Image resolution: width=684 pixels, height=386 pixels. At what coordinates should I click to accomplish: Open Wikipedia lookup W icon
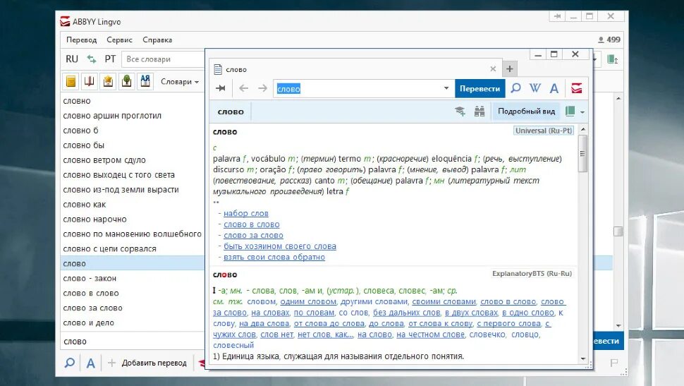(535, 88)
